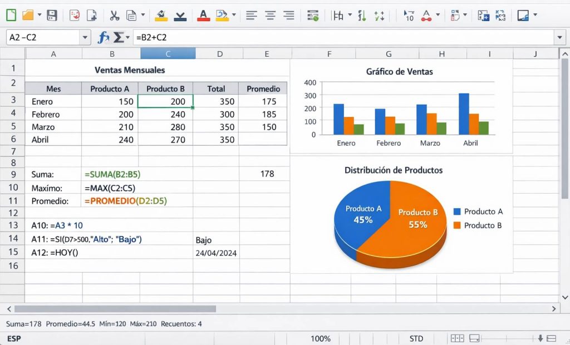Expand the Open file dropdown arrow
Screen dimensions: 570x345
pyautogui.click(x=39, y=15)
